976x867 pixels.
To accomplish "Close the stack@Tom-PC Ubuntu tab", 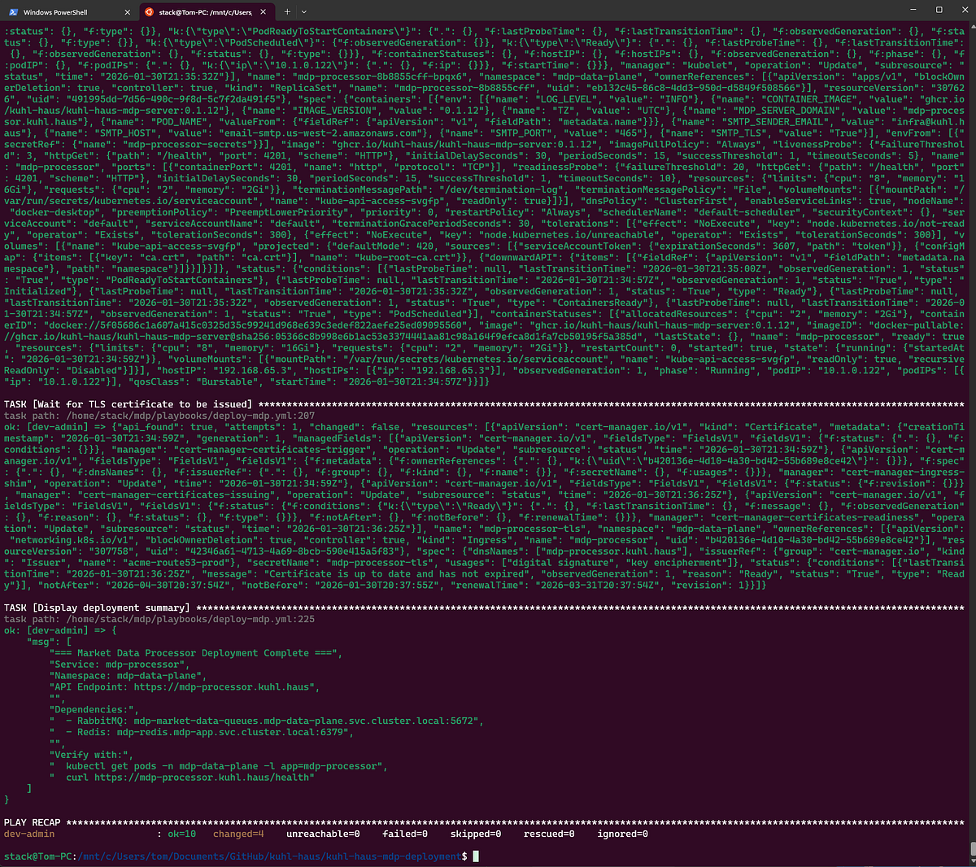I will click(x=264, y=12).
